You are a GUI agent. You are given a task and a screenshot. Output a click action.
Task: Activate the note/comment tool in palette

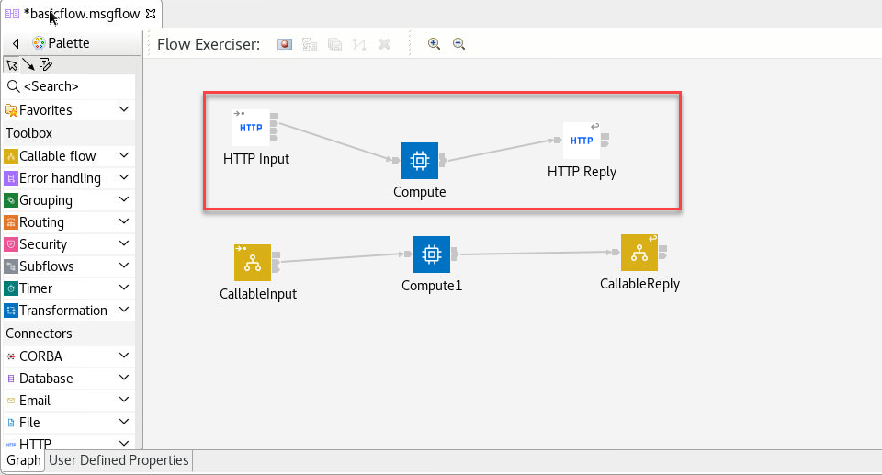pos(45,64)
